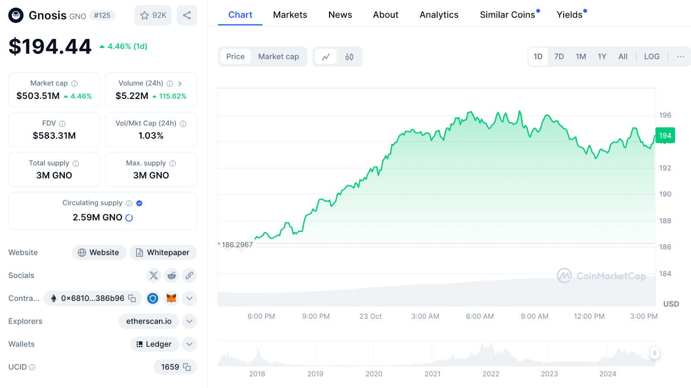The image size is (691, 388).
Task: Expand Wallets dropdown chevron
Action: pyautogui.click(x=189, y=344)
